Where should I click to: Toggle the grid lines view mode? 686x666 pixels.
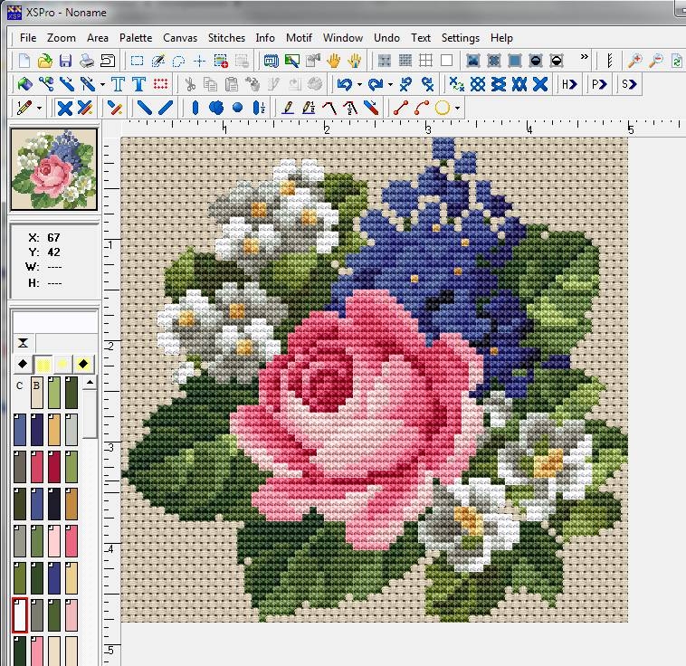pos(426,61)
